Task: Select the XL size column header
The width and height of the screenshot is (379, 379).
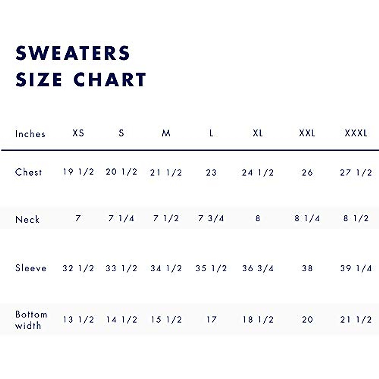Action: [258, 133]
